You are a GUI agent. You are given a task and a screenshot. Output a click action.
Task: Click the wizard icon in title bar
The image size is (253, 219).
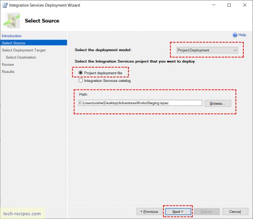(5, 5)
